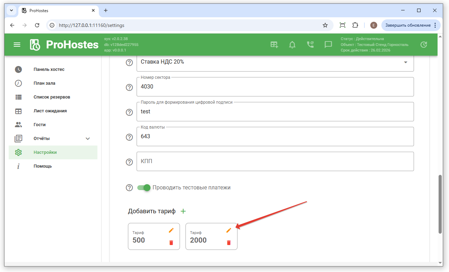This screenshot has width=449, height=272.
Task: Delete the 2000 tariff with trash icon
Action: 228,243
